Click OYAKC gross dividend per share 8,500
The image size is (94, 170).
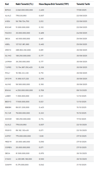(x=41, y=159)
